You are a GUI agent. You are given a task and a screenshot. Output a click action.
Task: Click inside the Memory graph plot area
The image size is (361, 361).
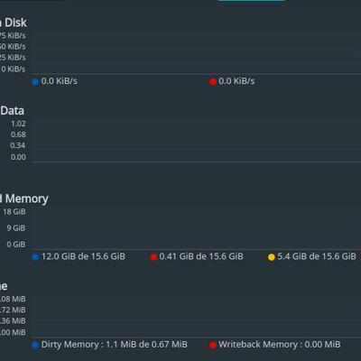tap(196, 227)
